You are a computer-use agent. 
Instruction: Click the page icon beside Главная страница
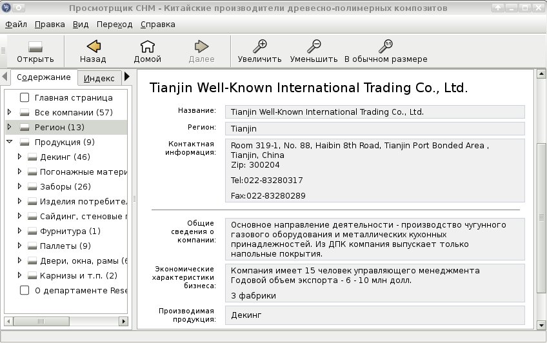tap(25, 97)
